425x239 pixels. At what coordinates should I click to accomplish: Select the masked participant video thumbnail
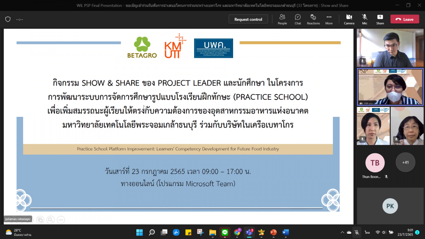tap(390, 87)
